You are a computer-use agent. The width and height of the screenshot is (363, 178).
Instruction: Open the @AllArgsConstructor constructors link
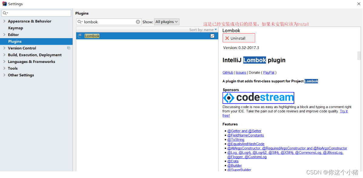pos(287,148)
